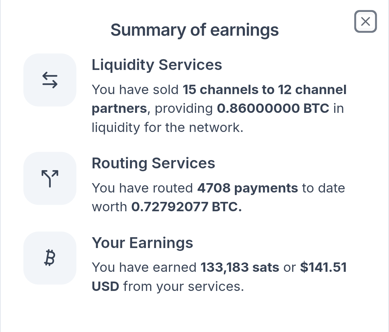
Task: Click the Bitcoin icon beside Your Earnings
Action: coord(50,258)
